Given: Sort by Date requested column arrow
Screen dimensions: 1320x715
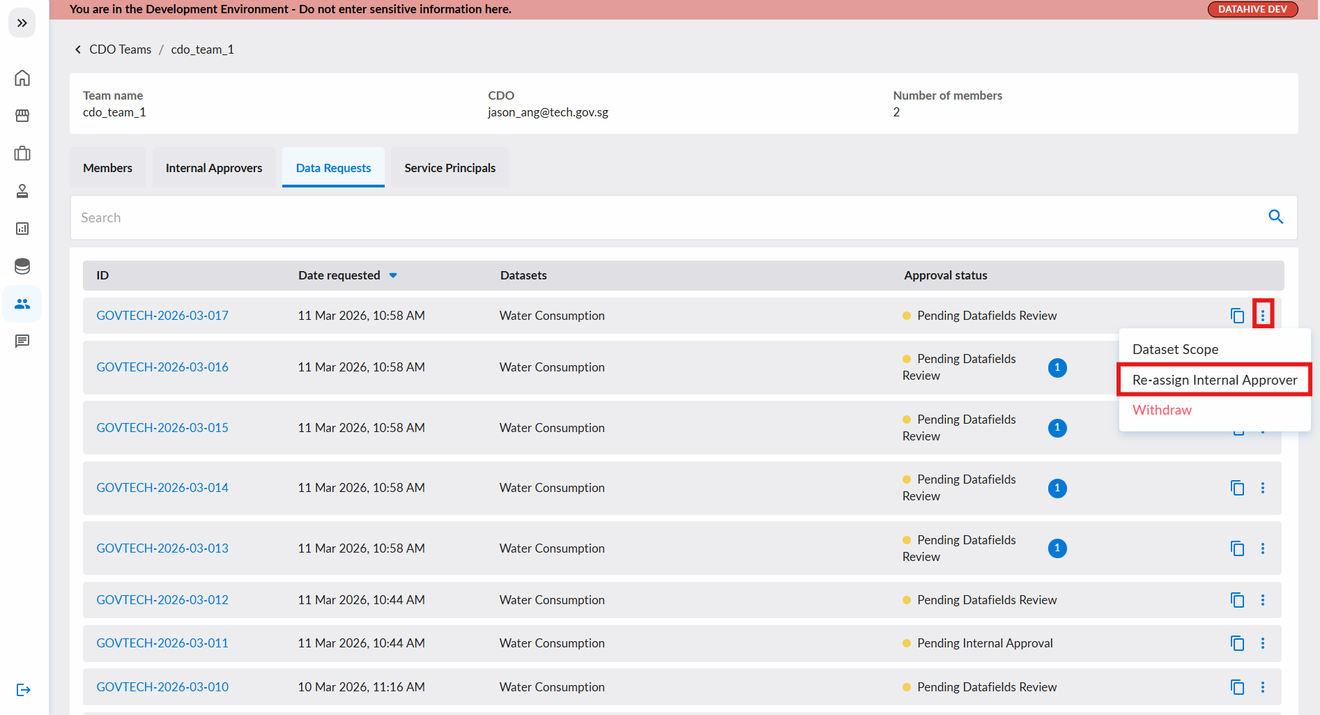Looking at the screenshot, I should [x=393, y=275].
